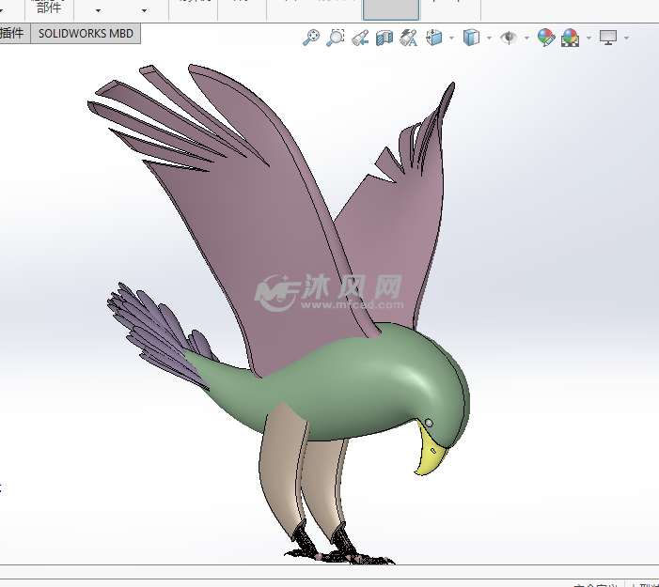The width and height of the screenshot is (659, 587).
Task: Switch to the 插件 tab
Action: pos(14,34)
